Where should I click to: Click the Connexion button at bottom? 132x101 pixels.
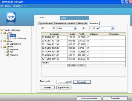(115, 98)
